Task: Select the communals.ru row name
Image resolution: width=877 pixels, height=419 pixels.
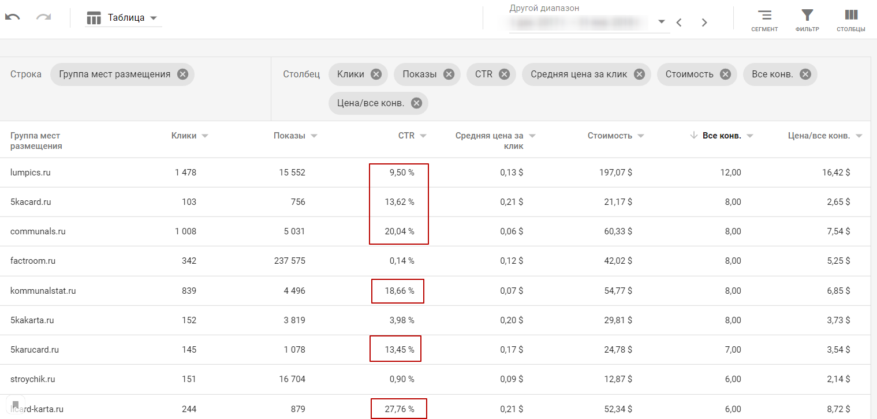Action: [x=38, y=231]
